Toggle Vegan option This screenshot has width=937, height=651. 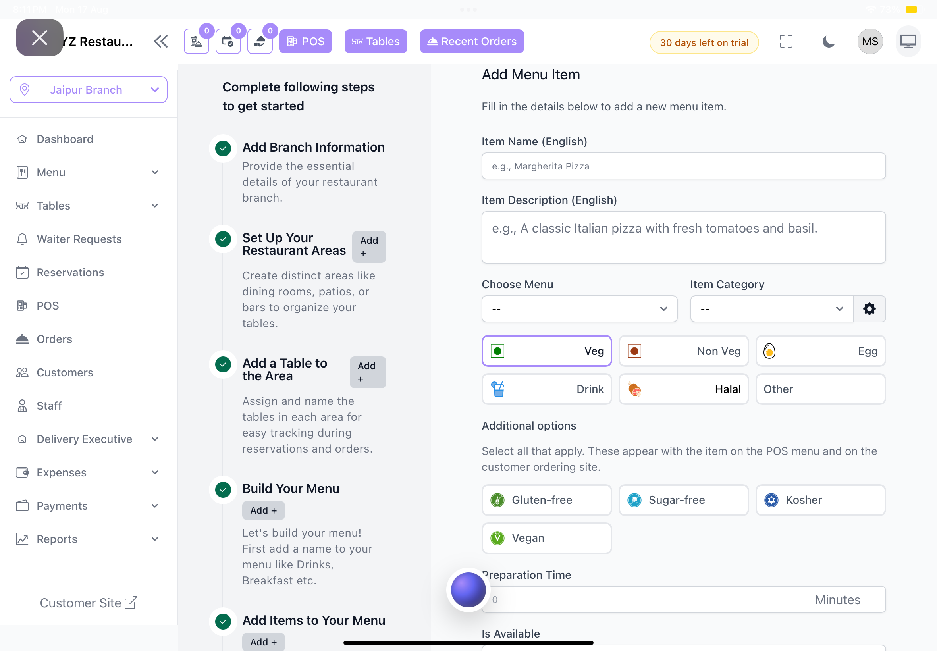point(547,538)
